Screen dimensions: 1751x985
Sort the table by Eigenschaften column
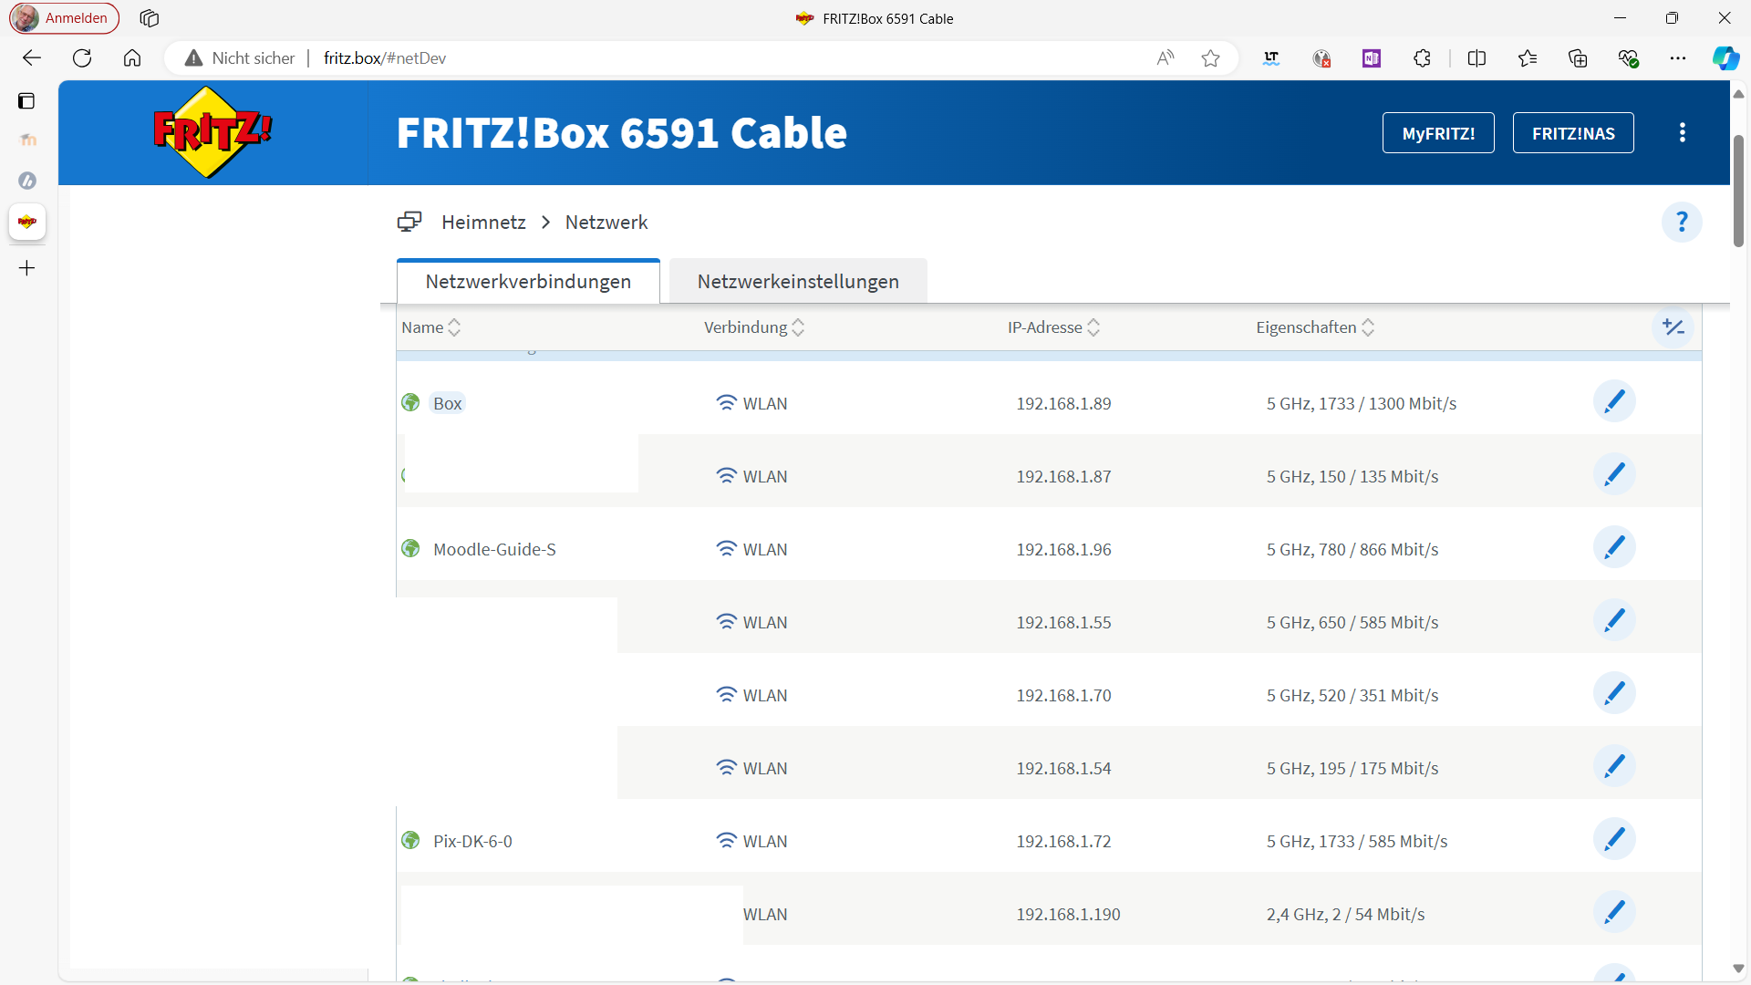point(1315,327)
